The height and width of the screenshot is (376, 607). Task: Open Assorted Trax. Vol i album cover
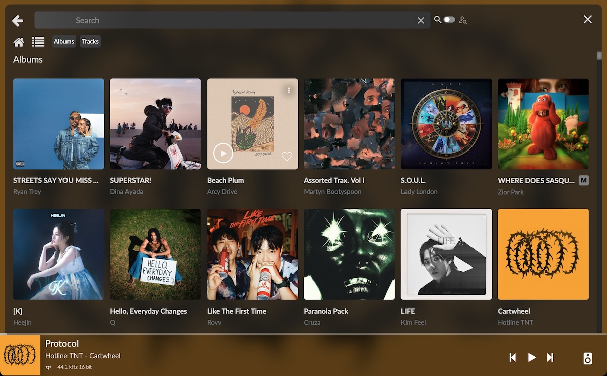pos(349,124)
